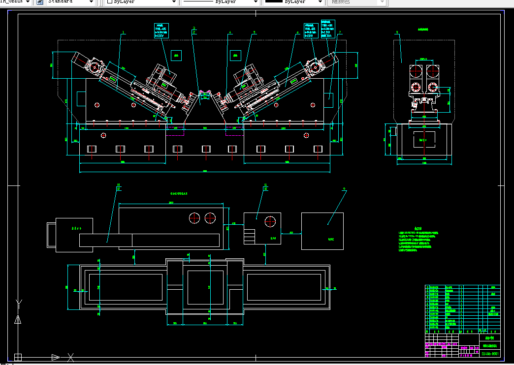Image resolution: width=514 pixels, height=365 pixels.
Task: Click the greyed-out plot style dropdown
Action: pos(357,2)
